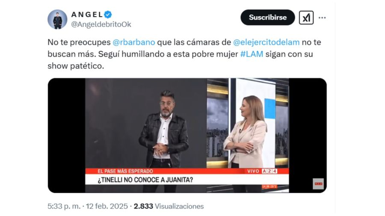
Task: Click the gray watermark icon in video corner
Action: pos(318,184)
